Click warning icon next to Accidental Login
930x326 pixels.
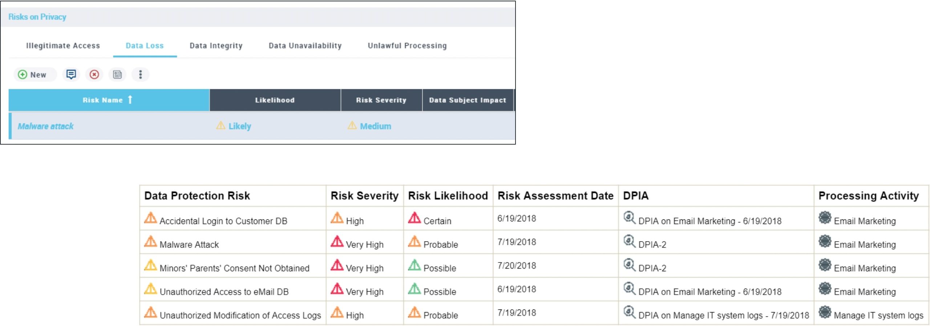click(150, 218)
